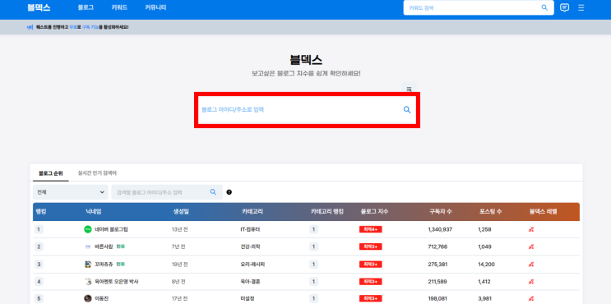Open the 이동진 blog link
The image size is (611, 304).
[x=101, y=298]
